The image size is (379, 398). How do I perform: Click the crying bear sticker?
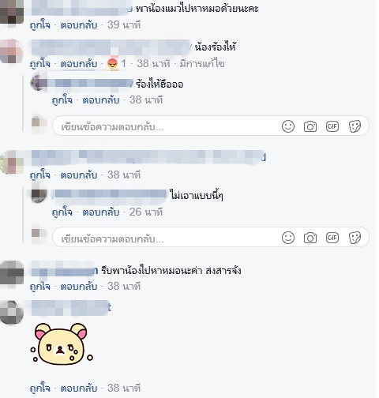pyautogui.click(x=62, y=344)
